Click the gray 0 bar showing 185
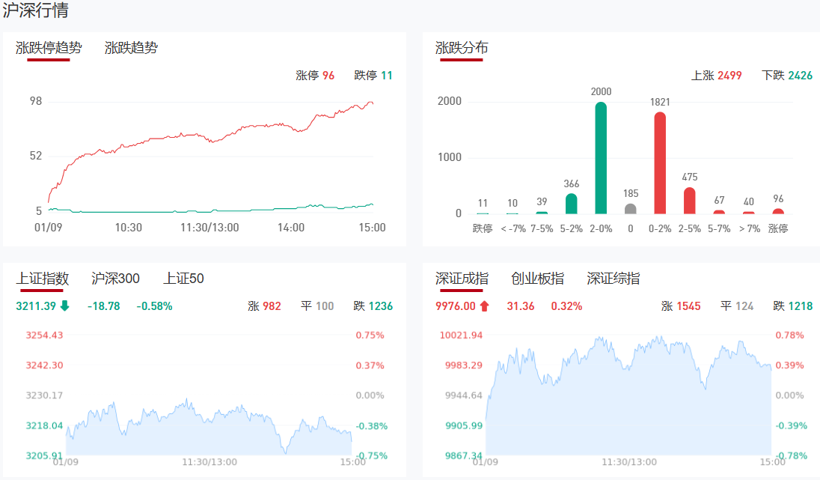The image size is (820, 480). coord(631,209)
